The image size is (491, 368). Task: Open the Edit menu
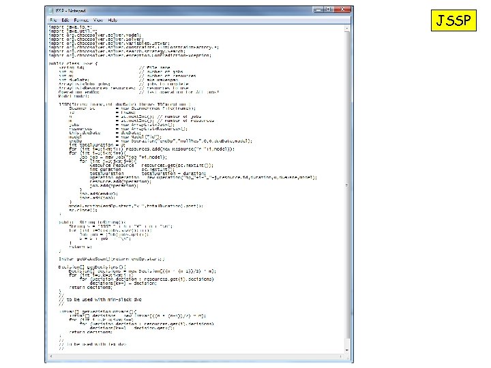tap(65, 20)
